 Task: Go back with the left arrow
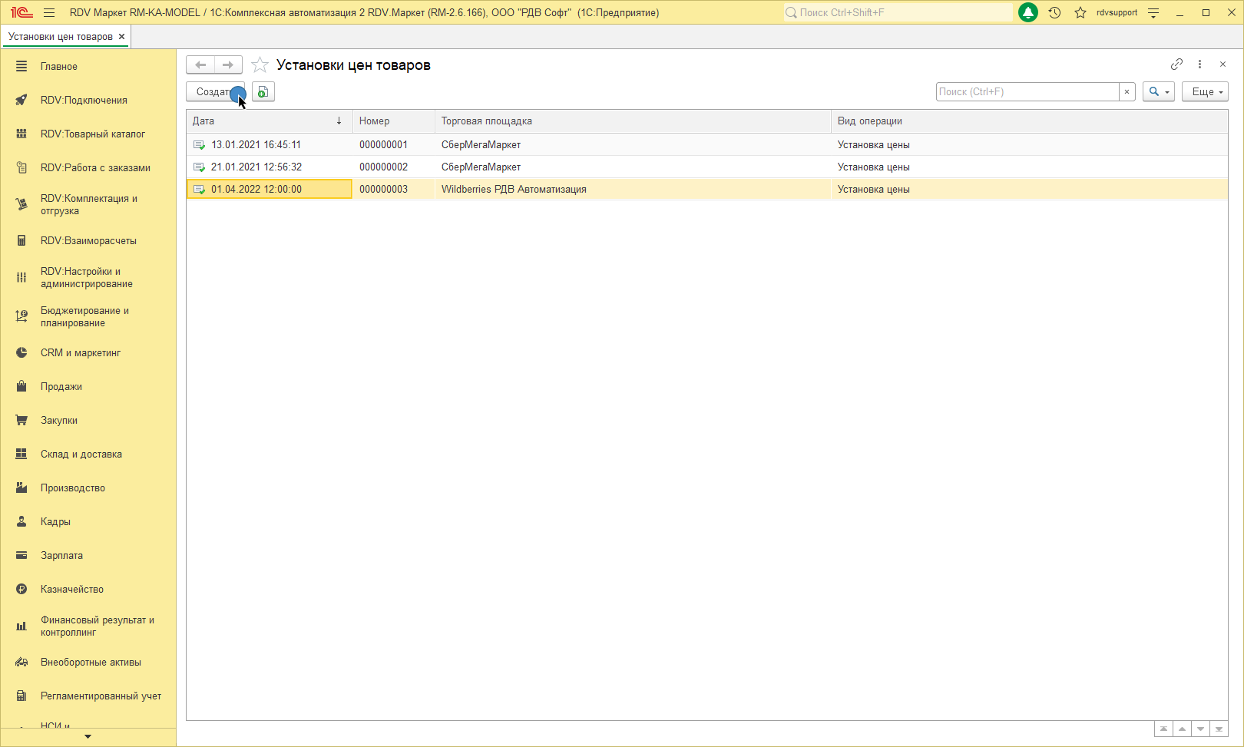(200, 65)
